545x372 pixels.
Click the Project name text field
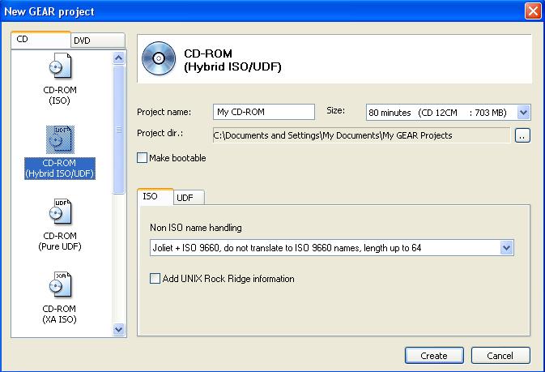click(263, 112)
